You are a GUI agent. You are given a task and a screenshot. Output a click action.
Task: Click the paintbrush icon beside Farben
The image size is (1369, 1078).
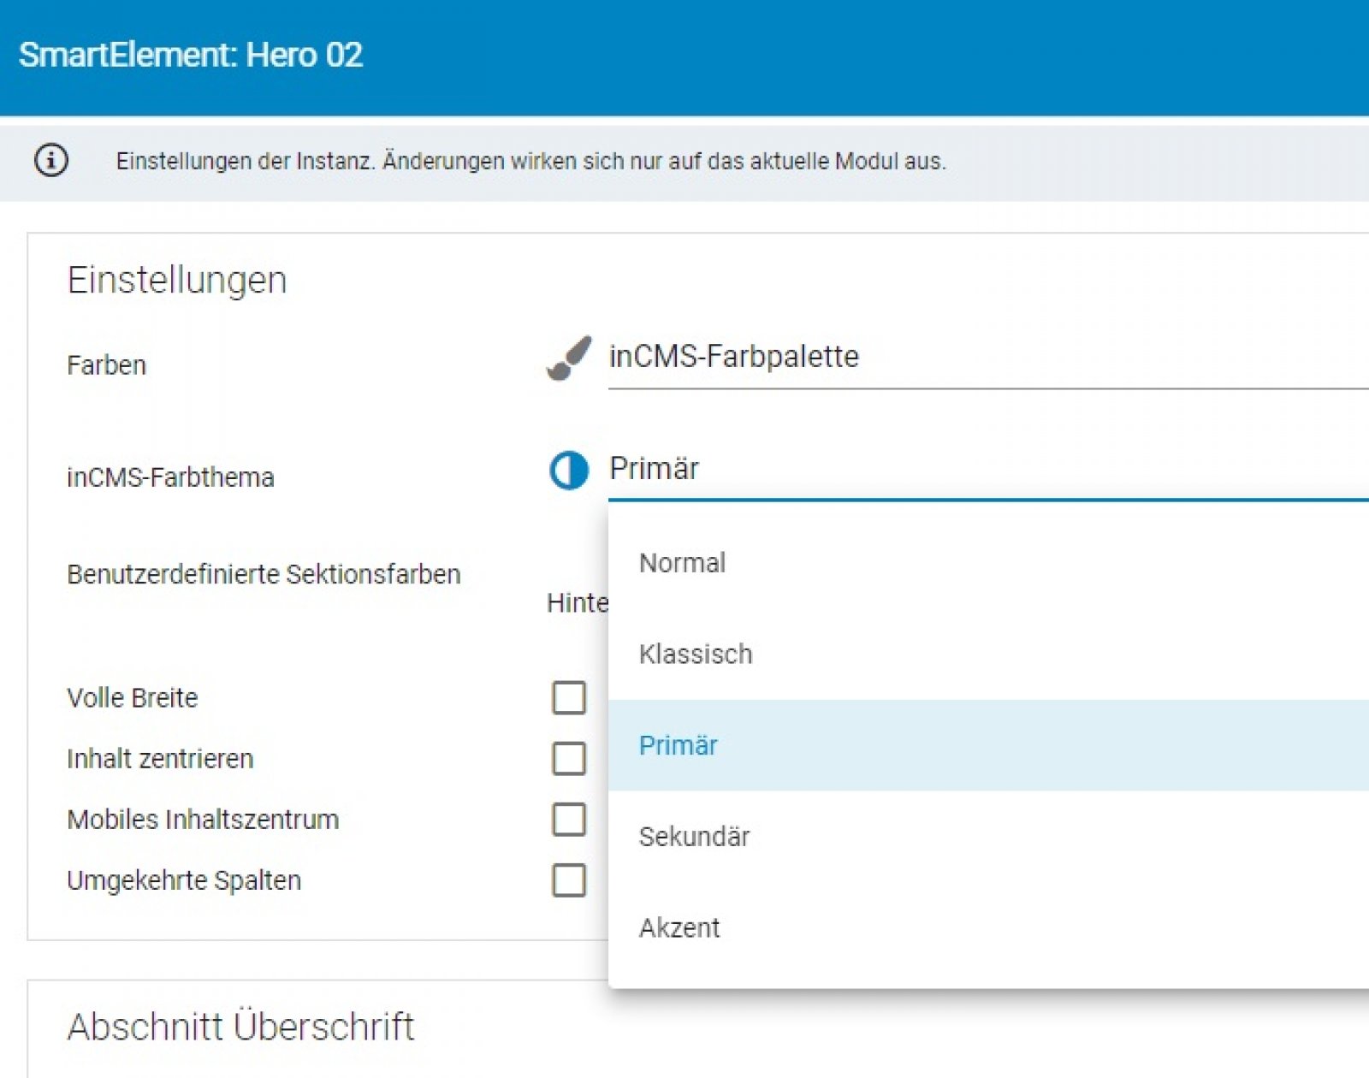(569, 358)
